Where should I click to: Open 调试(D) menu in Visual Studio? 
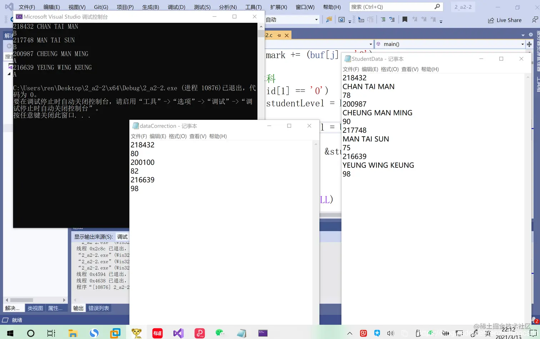[x=176, y=7]
